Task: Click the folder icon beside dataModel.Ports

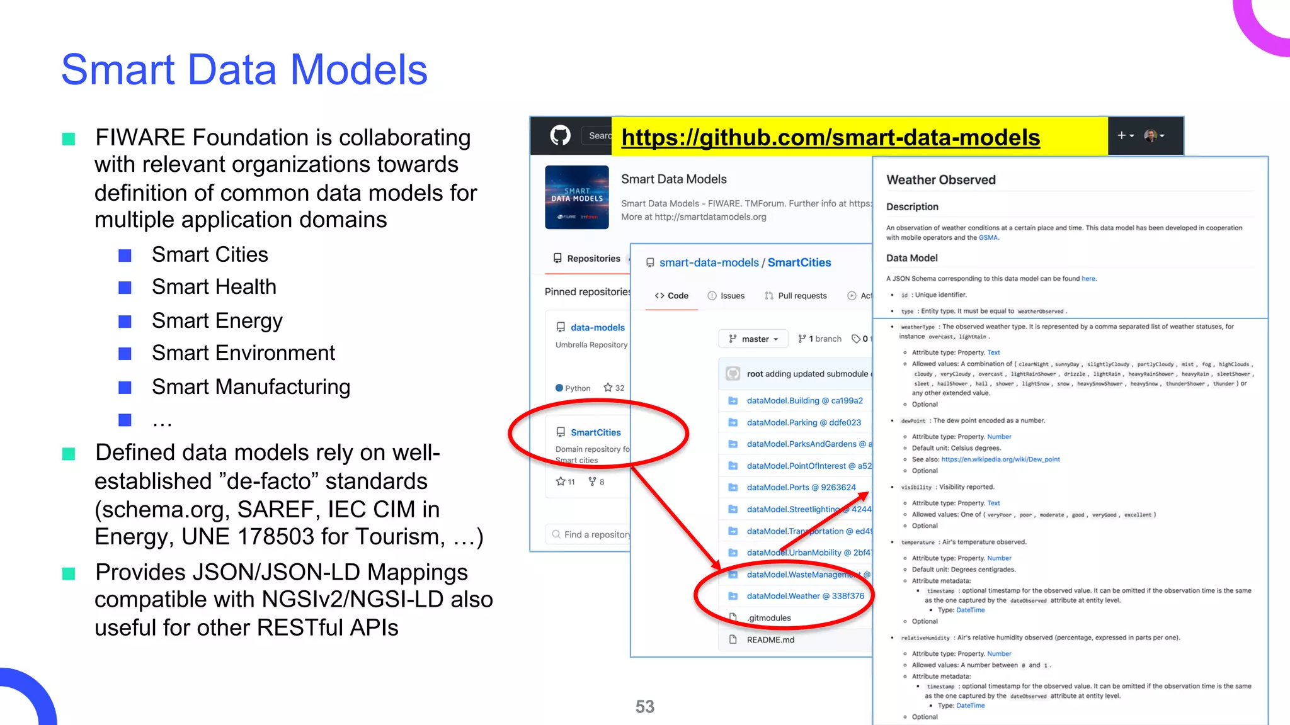Action: [733, 488]
